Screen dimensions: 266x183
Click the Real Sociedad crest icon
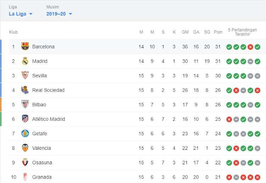click(x=25, y=90)
